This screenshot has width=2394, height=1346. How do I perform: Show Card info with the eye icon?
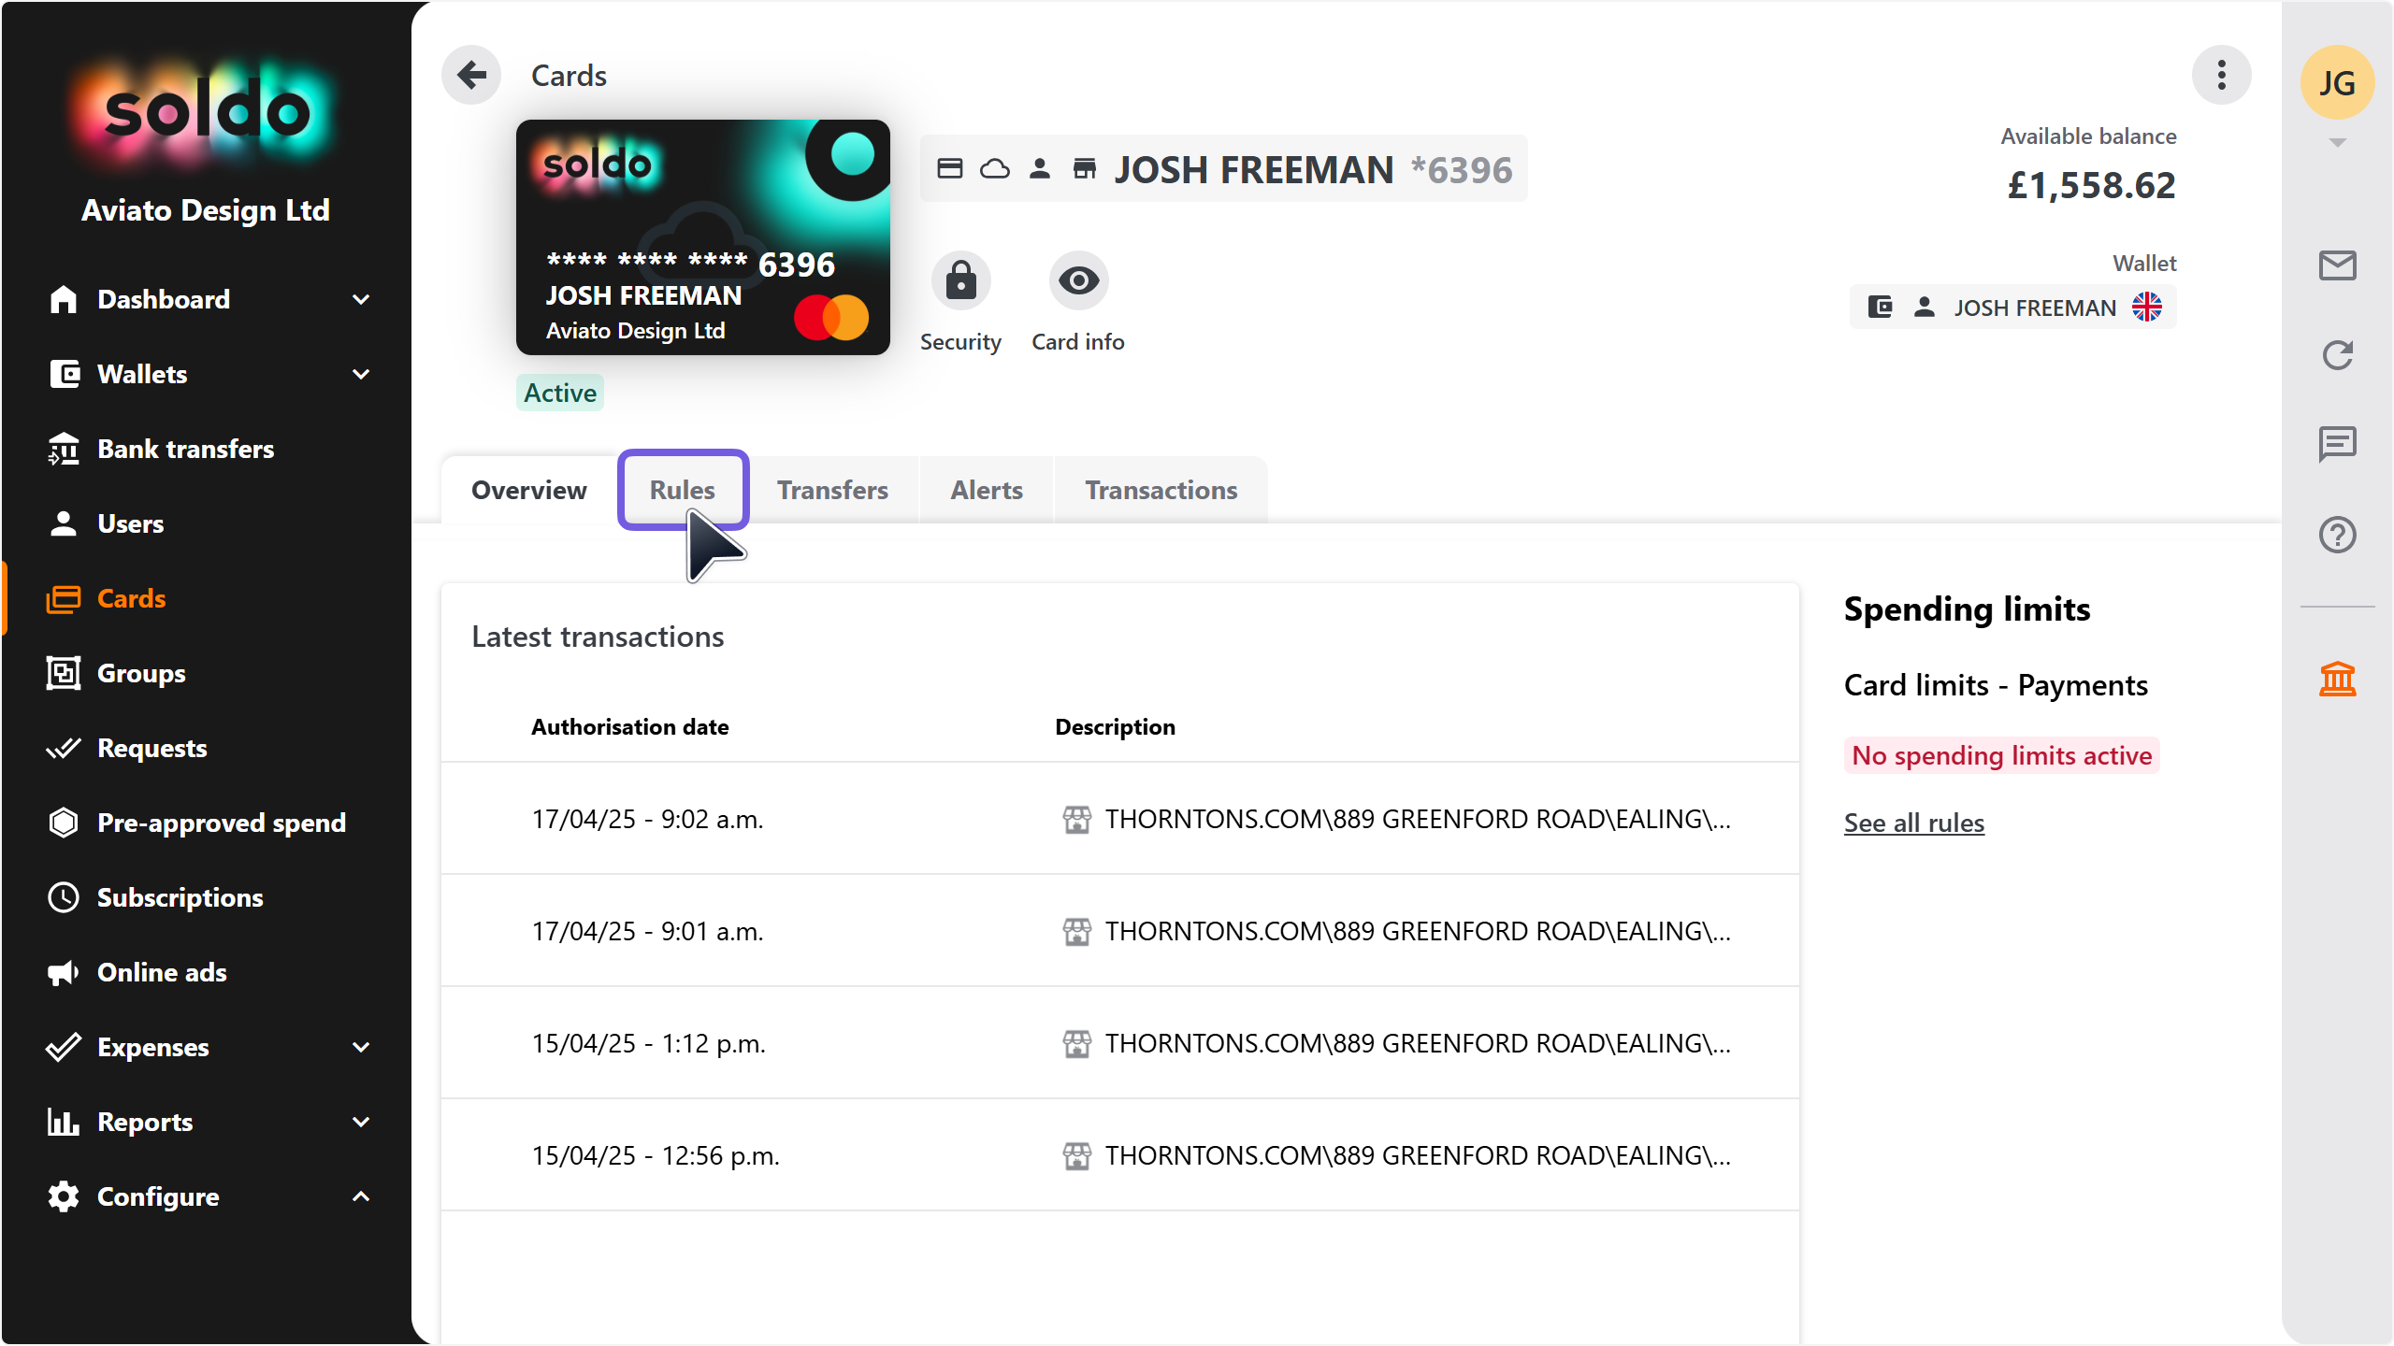[1078, 280]
